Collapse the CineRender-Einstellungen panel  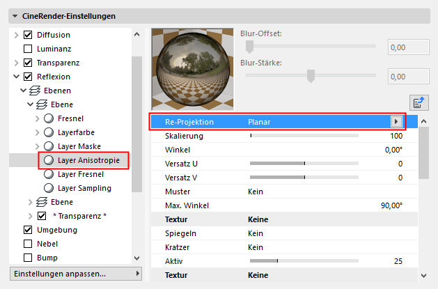click(17, 15)
